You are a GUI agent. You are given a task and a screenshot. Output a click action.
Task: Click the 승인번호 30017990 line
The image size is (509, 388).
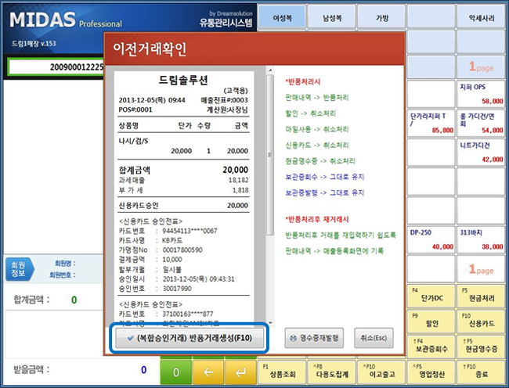(155, 289)
